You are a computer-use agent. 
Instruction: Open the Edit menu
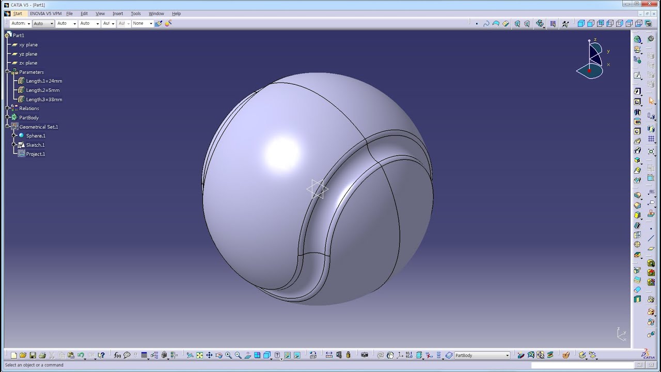[84, 13]
